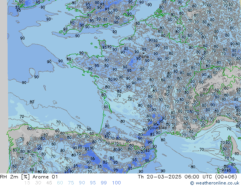Select the legend value 90 in bottom scale
Screen dimensions: 241x186
coord(82,183)
